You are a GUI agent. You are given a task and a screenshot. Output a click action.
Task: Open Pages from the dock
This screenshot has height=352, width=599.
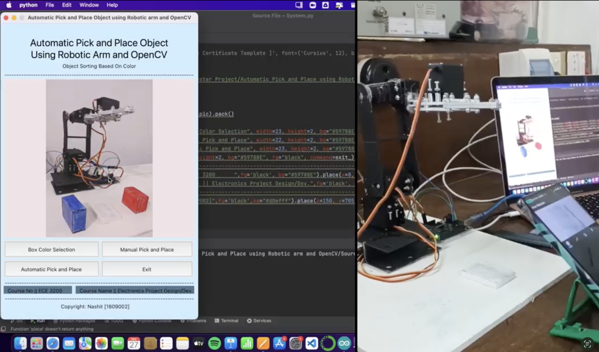click(x=263, y=343)
